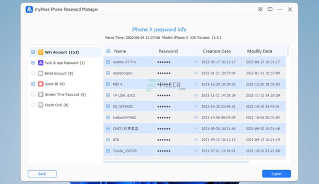Show password for CMCC row

click(196, 128)
